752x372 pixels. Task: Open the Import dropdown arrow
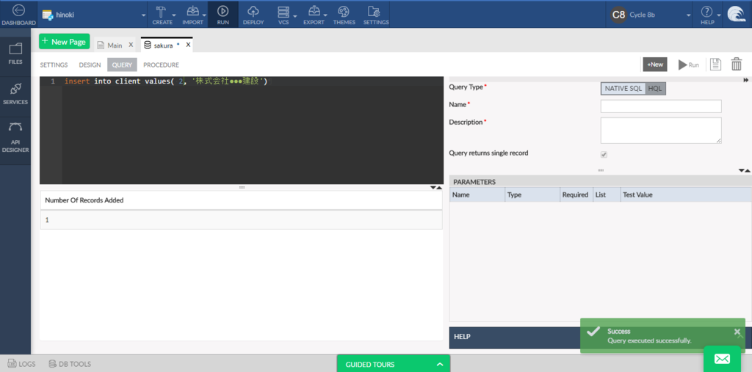point(204,16)
